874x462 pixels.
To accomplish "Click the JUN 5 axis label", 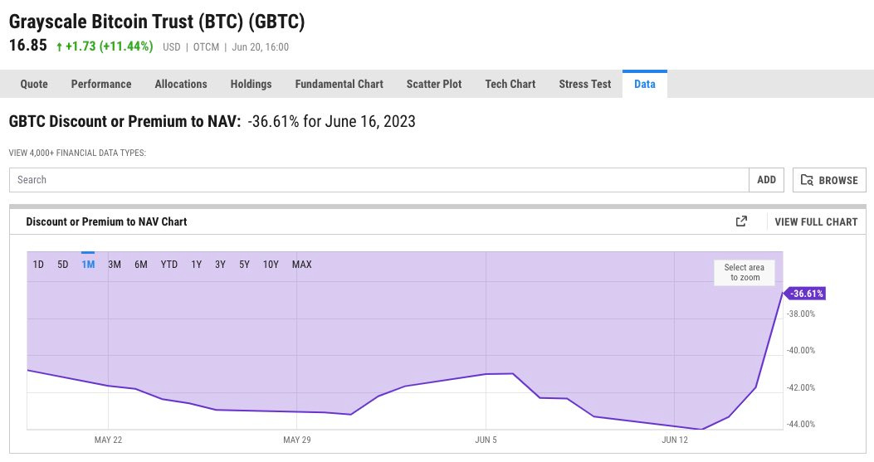I will [x=486, y=440].
